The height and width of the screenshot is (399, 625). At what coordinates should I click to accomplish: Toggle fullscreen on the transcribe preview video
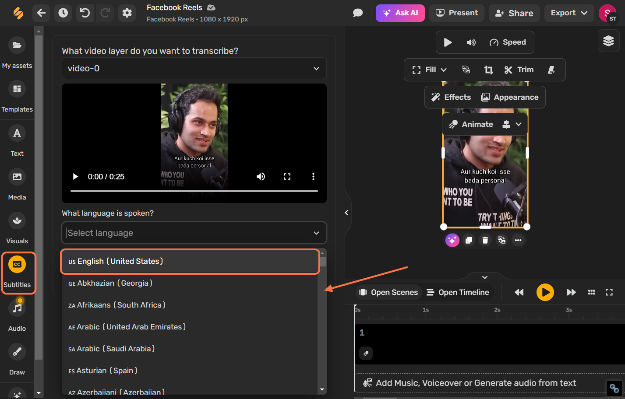coord(287,176)
